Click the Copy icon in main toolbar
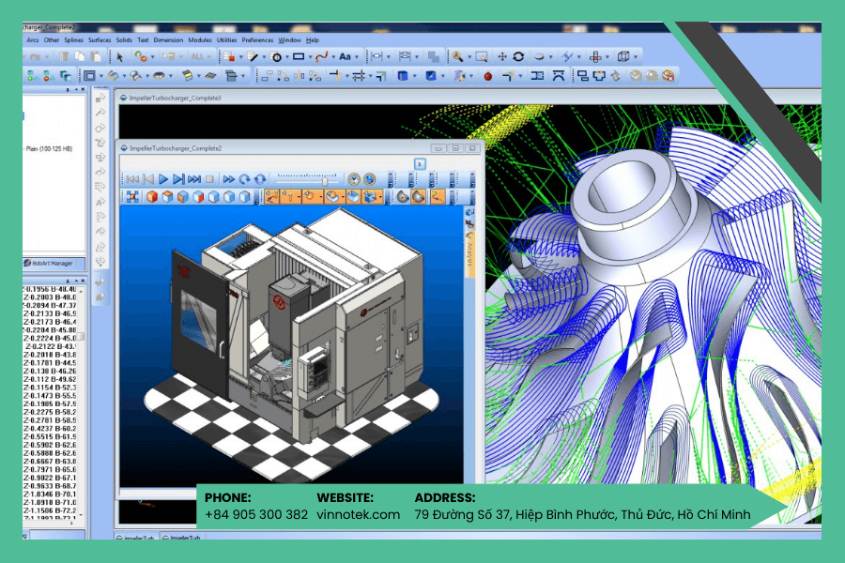This screenshot has width=845, height=563. pyautogui.click(x=80, y=56)
